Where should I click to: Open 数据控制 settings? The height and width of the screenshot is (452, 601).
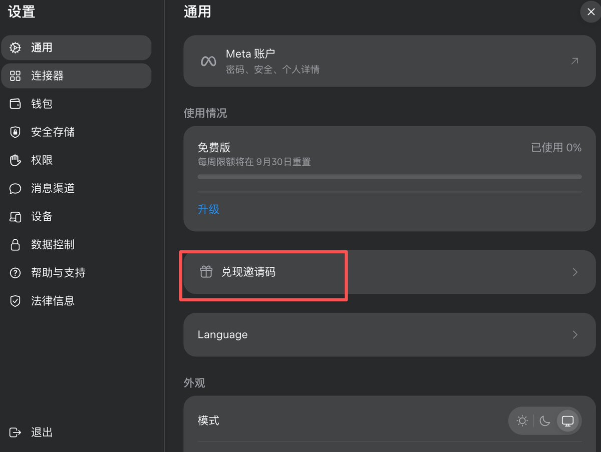pos(76,244)
